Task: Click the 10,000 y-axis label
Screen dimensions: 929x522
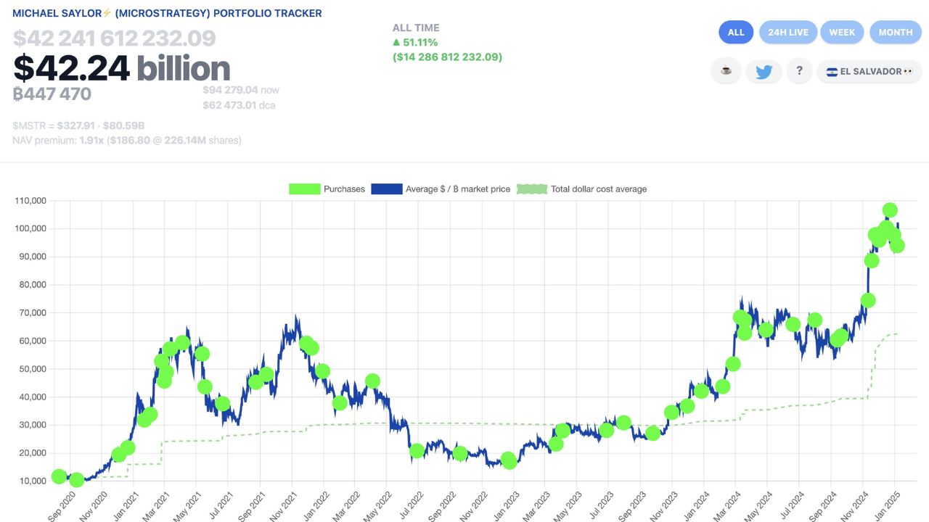Action: (33, 481)
